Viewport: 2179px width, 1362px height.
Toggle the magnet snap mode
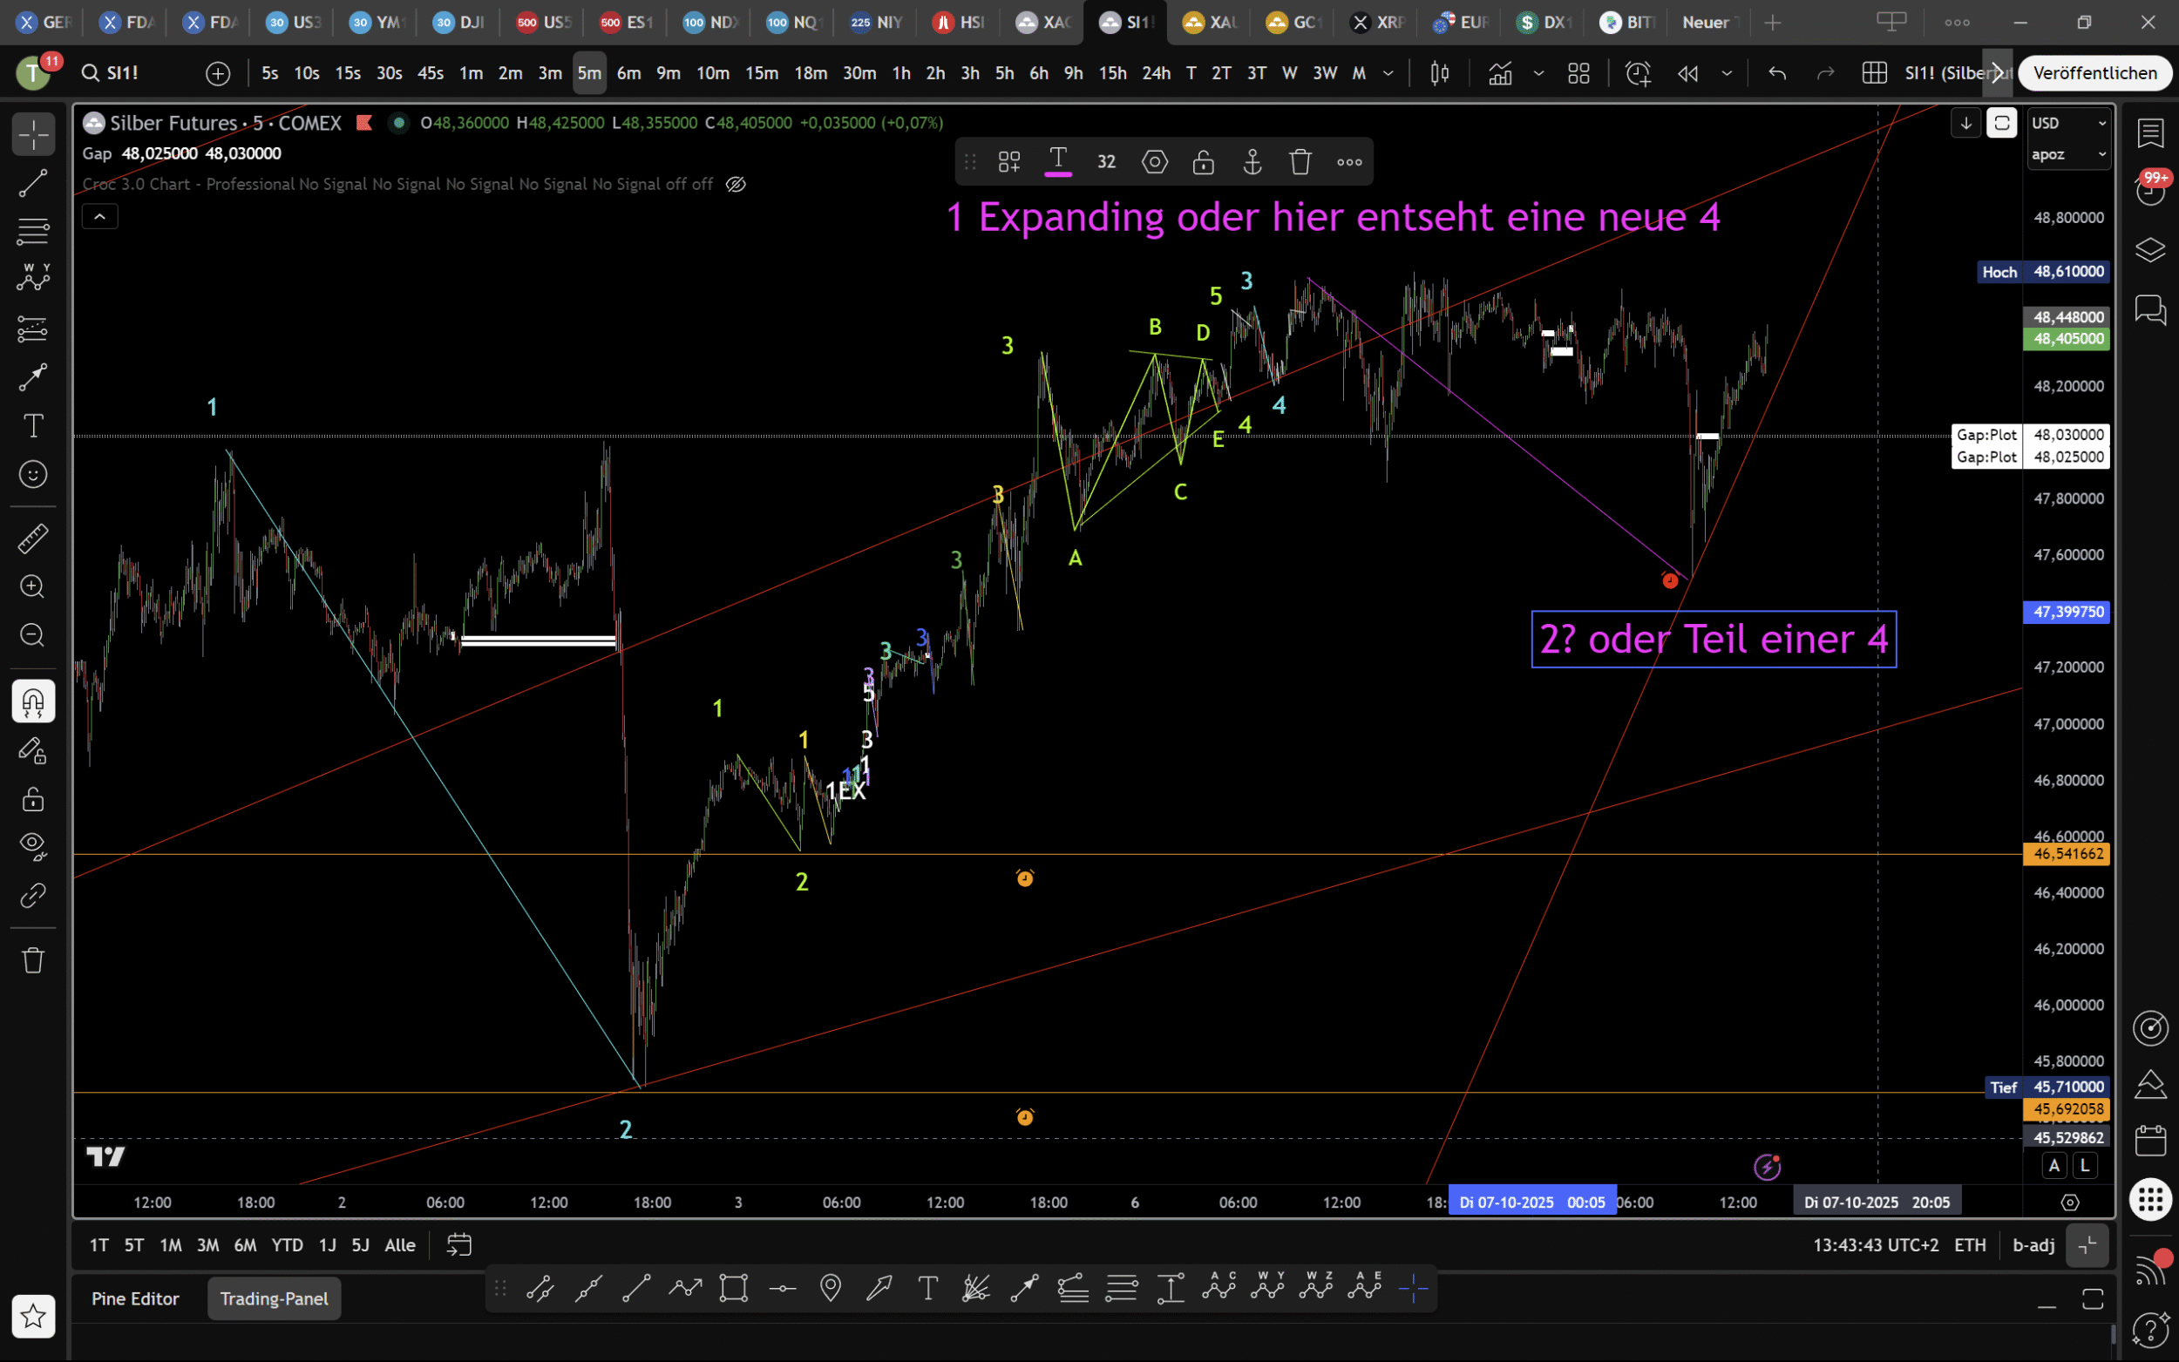(x=33, y=701)
